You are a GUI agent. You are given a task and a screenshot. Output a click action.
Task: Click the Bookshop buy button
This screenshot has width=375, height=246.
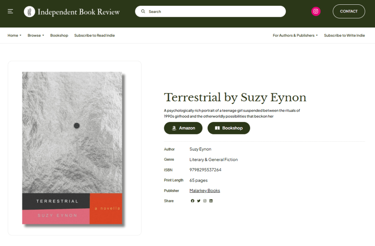point(229,128)
